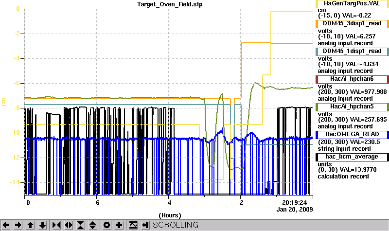The height and width of the screenshot is (231, 389).
Task: Pan the plot down with the down arrow
Action: 42,225
